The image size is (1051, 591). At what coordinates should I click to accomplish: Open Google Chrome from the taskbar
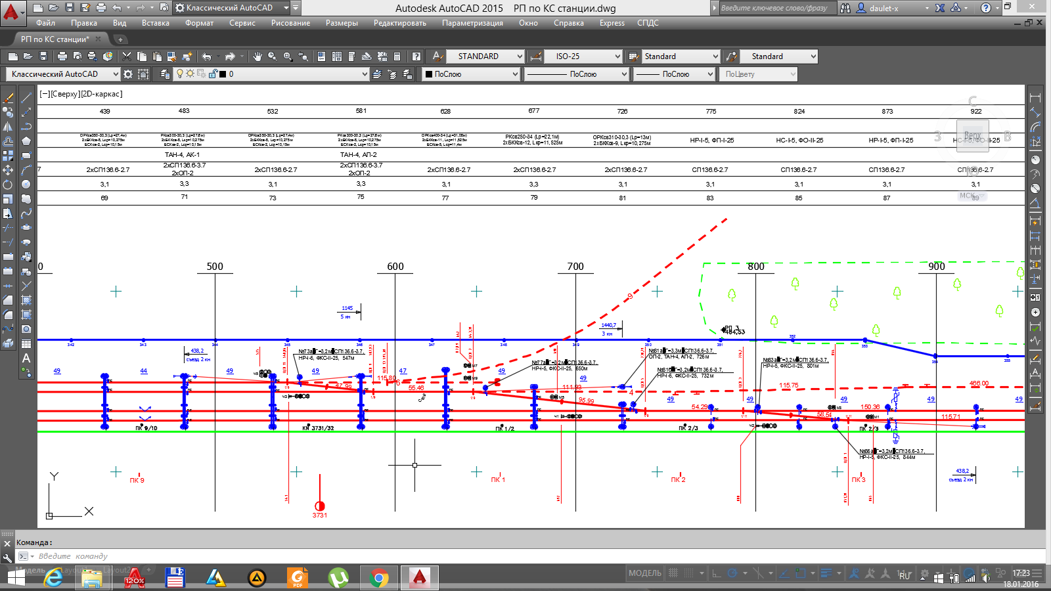(379, 578)
